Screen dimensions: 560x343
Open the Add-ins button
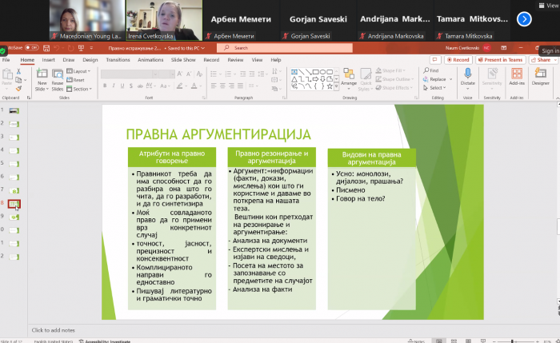(x=517, y=77)
